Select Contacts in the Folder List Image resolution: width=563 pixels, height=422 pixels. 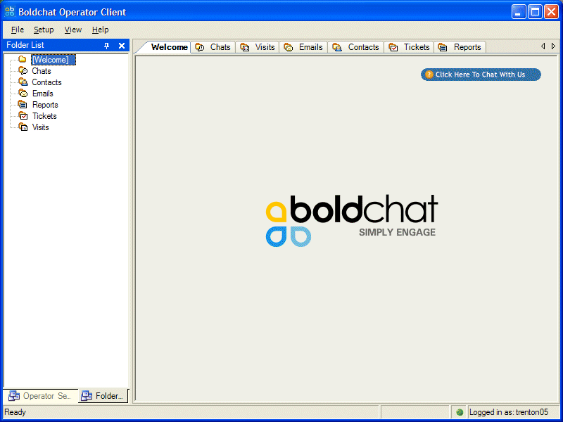click(46, 82)
